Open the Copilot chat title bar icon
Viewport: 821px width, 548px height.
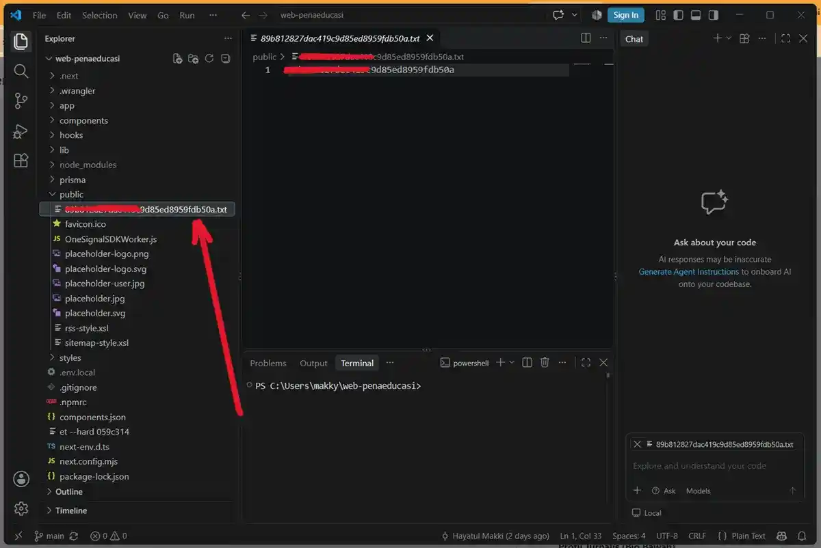tap(558, 15)
